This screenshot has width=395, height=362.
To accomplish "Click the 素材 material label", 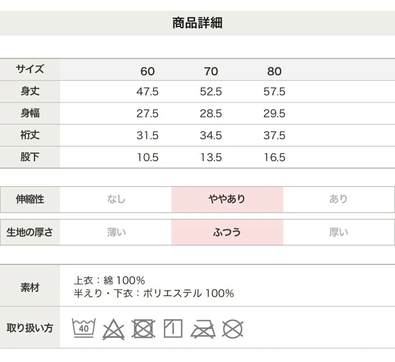I will pyautogui.click(x=30, y=287).
